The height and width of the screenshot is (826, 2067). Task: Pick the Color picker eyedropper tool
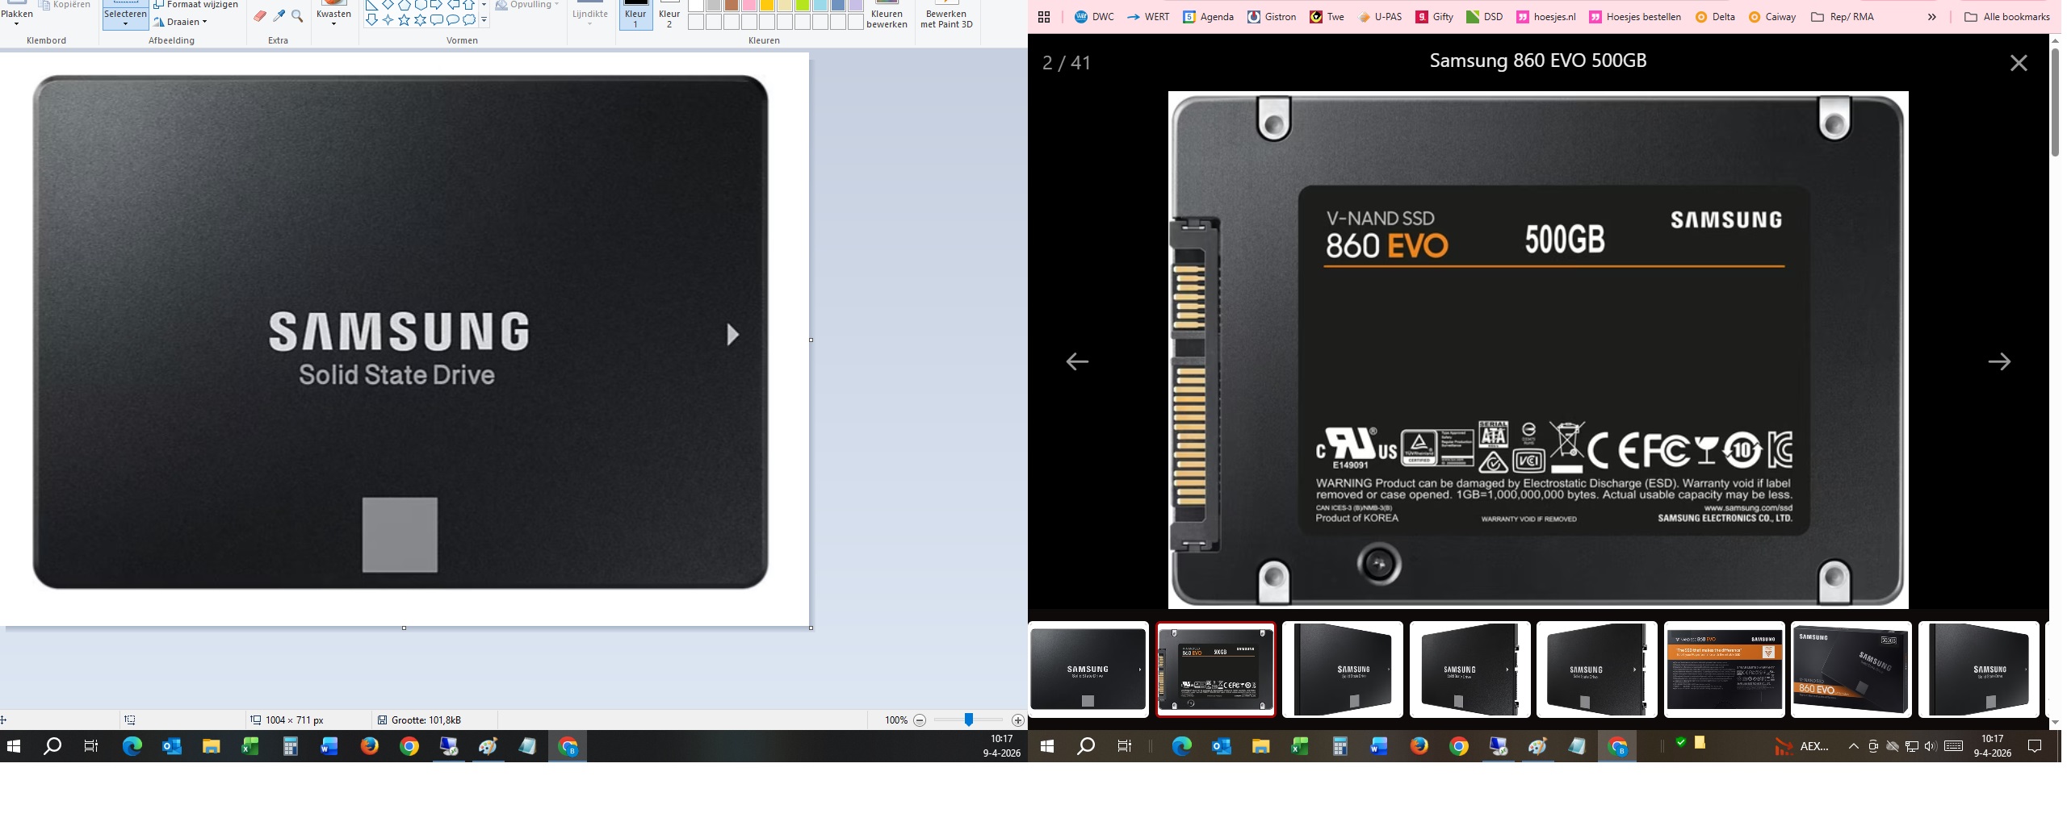pos(279,16)
